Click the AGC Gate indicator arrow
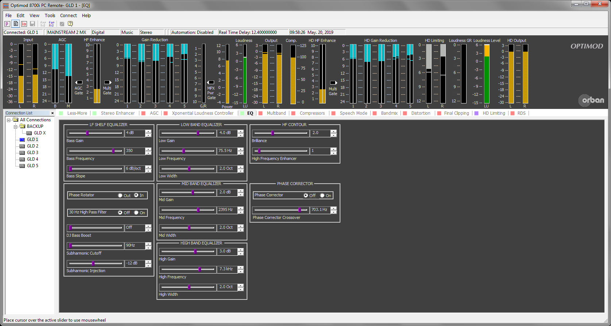 pos(79,82)
